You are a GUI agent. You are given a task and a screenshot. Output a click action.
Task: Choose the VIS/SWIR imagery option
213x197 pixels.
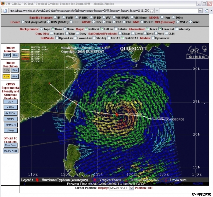coord(114,17)
